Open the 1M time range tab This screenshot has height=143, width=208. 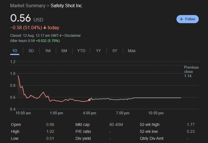tap(48, 51)
